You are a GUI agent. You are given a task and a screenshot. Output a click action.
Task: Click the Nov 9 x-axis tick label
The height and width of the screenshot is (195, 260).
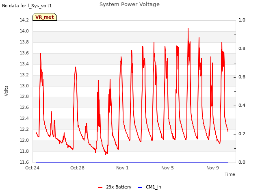point(212,168)
